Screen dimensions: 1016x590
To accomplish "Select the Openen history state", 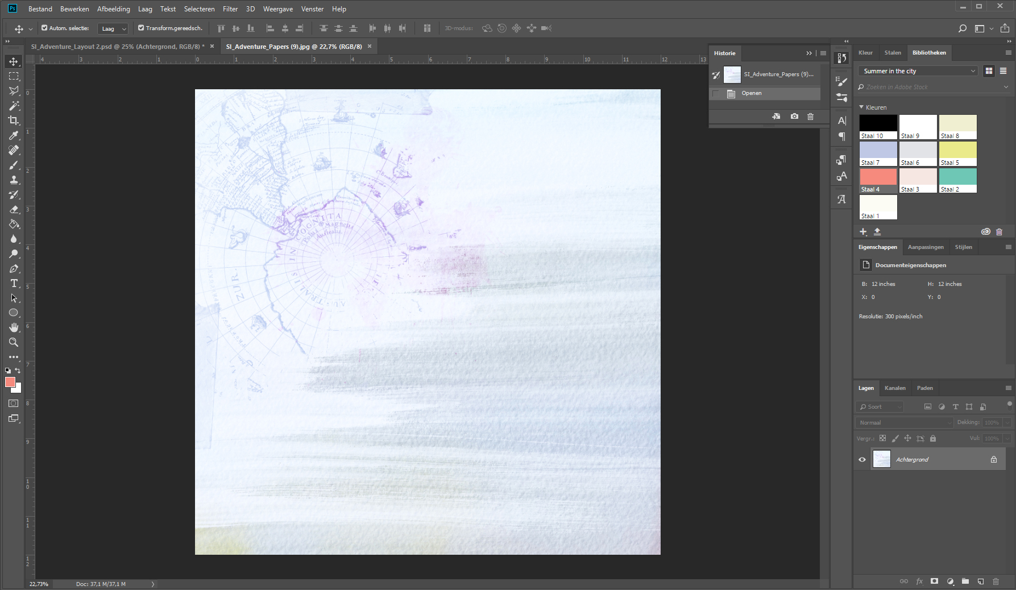I will (x=752, y=93).
